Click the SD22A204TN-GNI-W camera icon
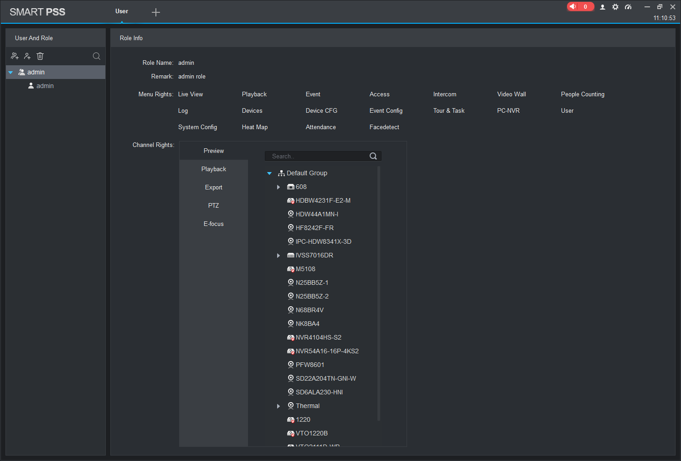The image size is (681, 461). coord(290,378)
